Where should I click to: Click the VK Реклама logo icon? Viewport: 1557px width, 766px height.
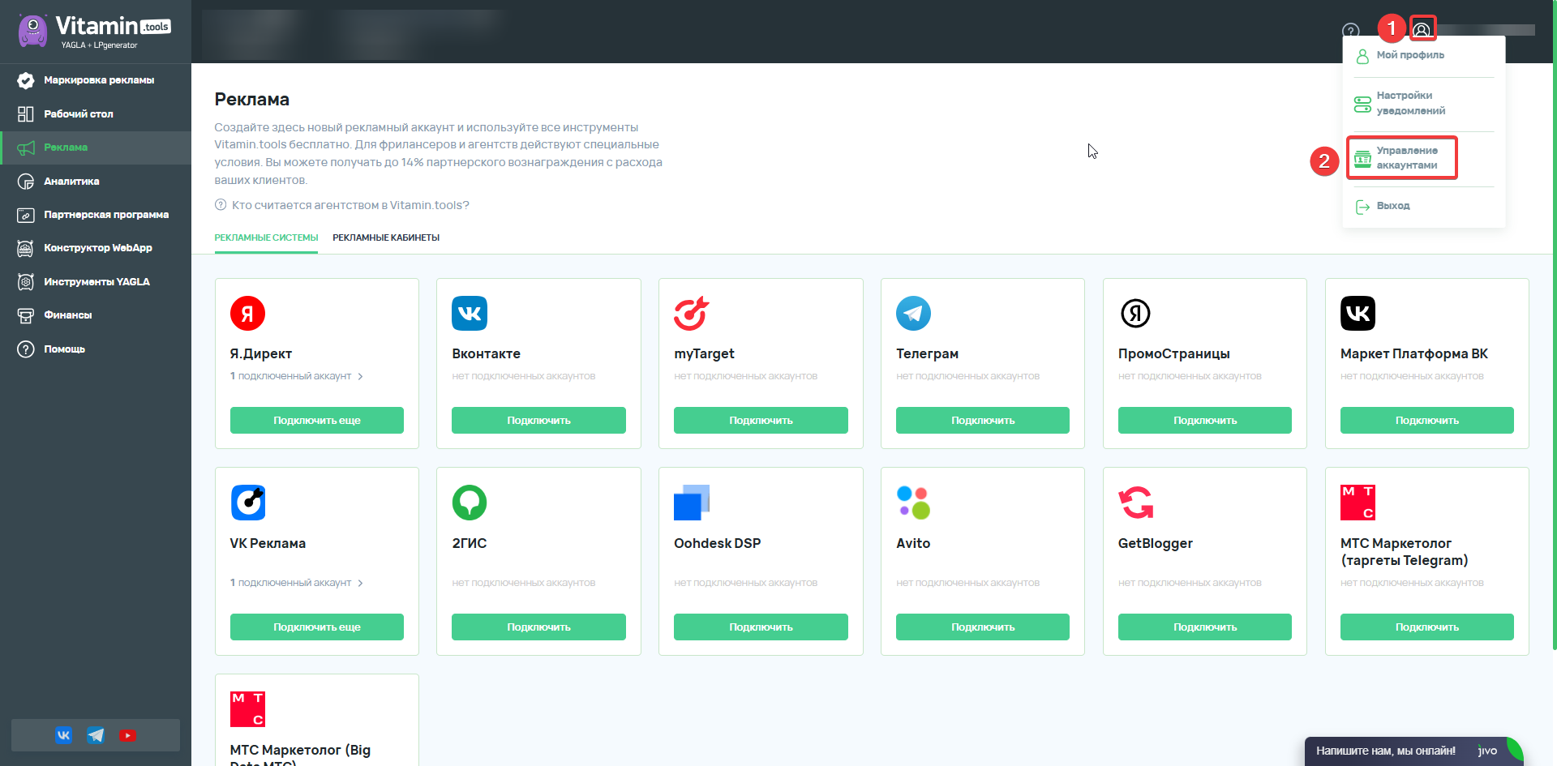tap(248, 503)
